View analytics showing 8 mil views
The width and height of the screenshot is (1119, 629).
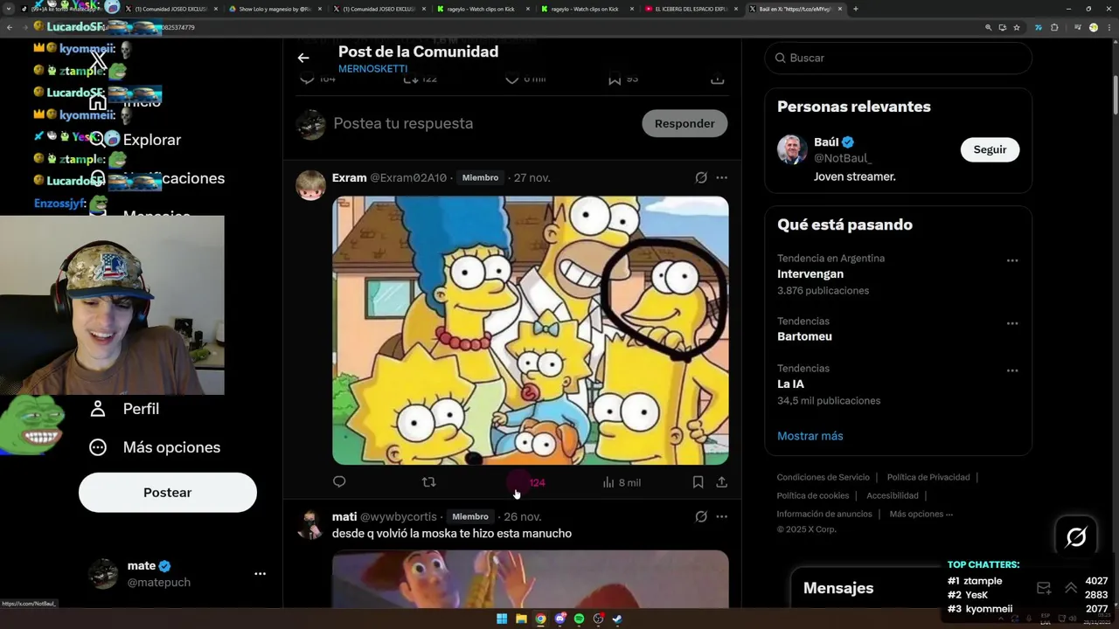(622, 482)
